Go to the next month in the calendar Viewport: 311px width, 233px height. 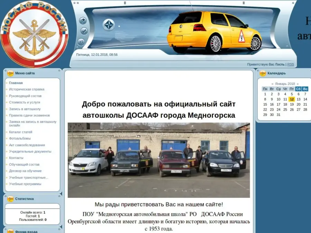pos(298,84)
